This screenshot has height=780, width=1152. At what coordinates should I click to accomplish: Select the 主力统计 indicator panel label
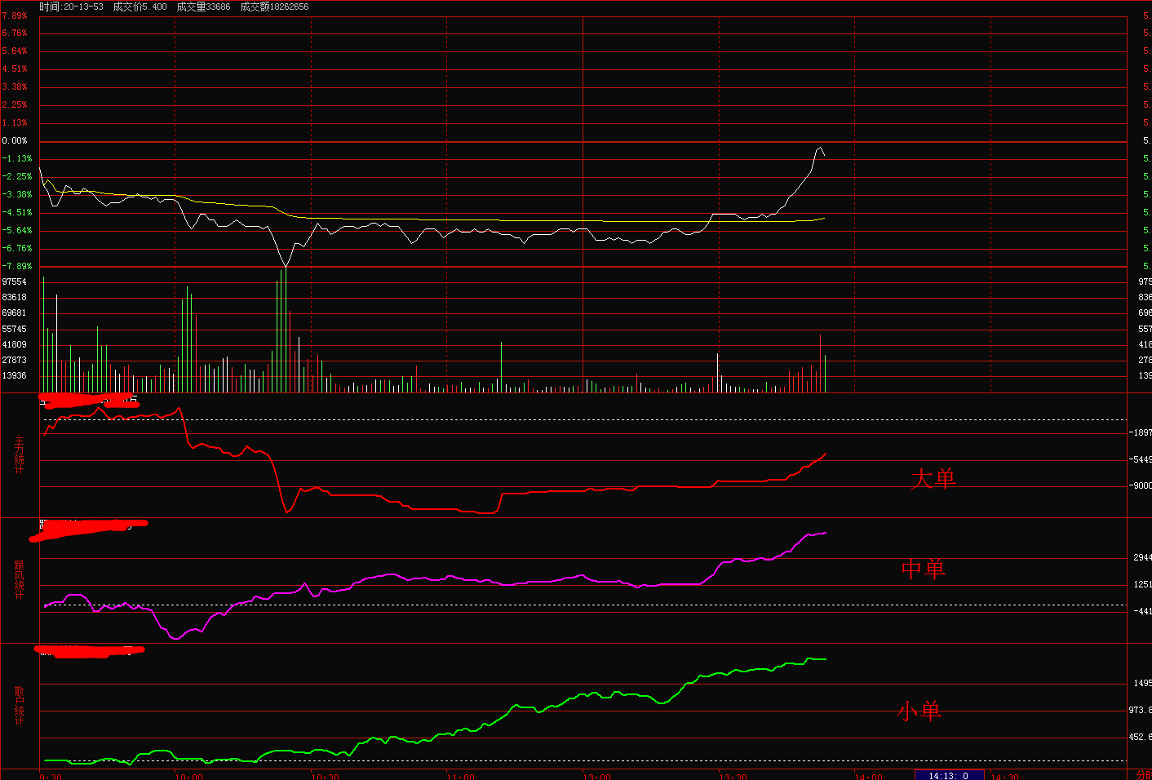20,454
